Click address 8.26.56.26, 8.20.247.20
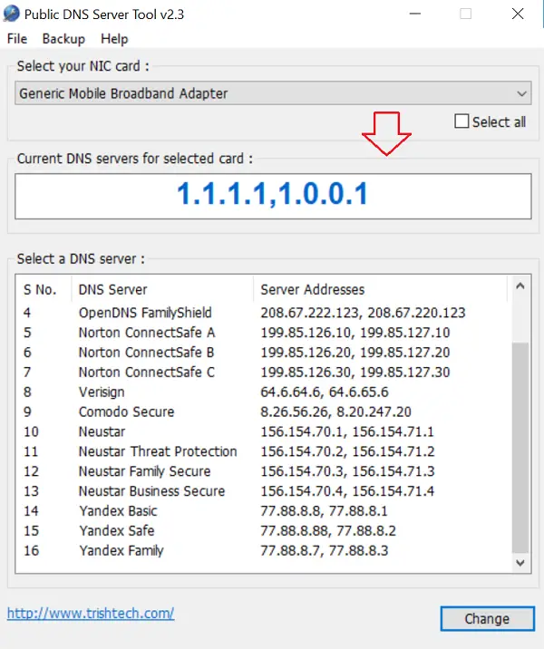 (x=335, y=412)
